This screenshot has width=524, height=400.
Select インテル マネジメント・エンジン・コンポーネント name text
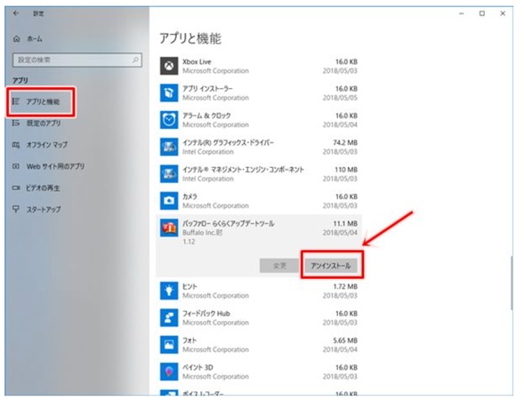(x=243, y=170)
